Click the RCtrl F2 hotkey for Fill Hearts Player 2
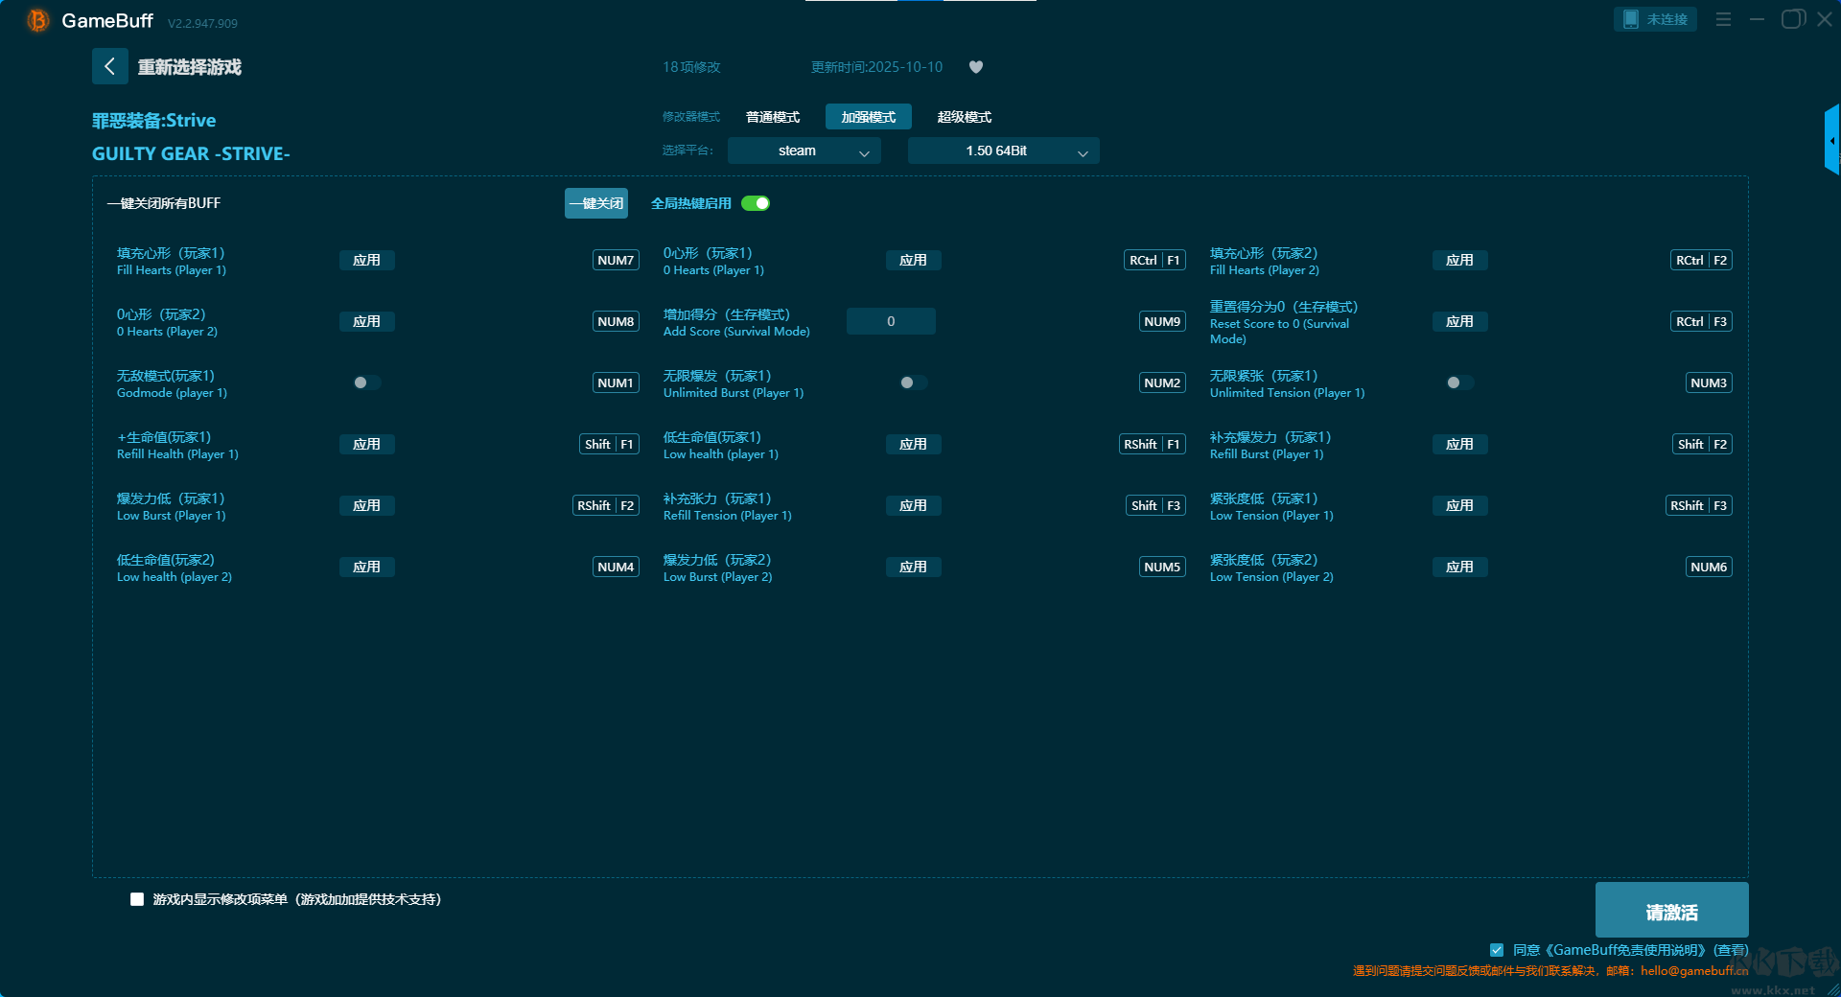This screenshot has width=1841, height=997. pos(1701,260)
